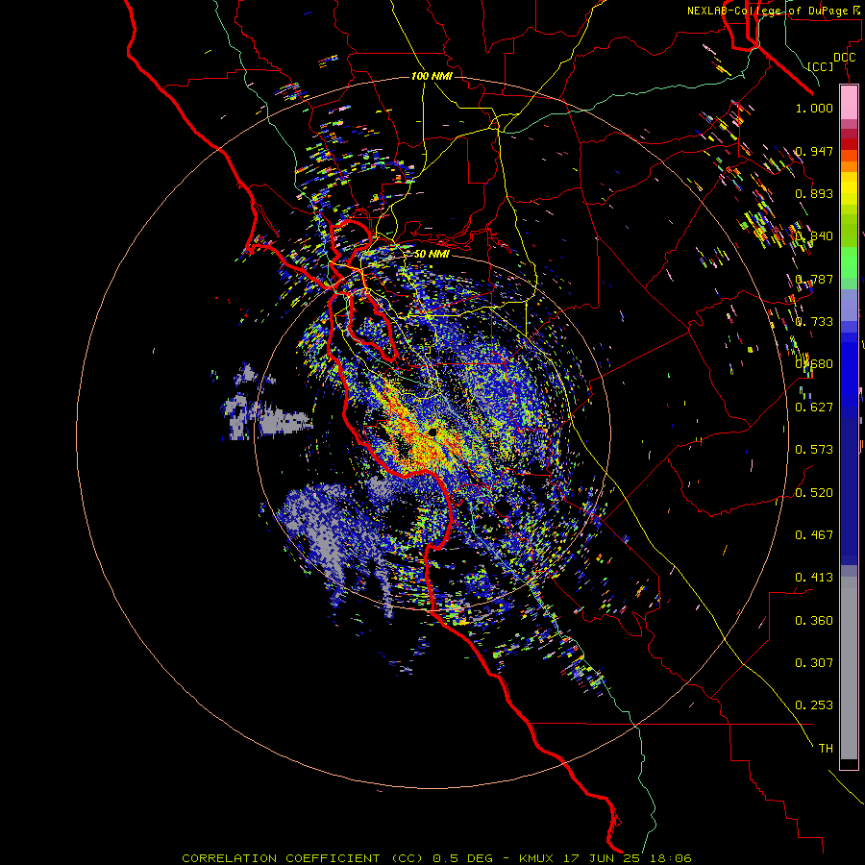The image size is (865, 865).
Task: Click the "18:06" timestamp in the caption
Action: 670,858
